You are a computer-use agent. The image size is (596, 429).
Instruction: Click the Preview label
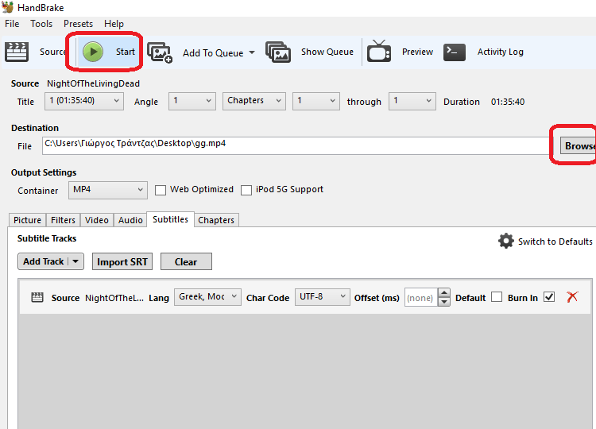tap(417, 52)
